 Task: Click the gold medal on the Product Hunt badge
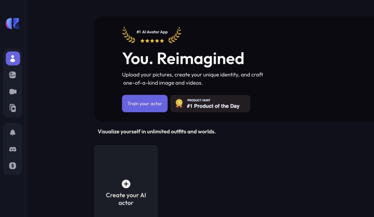coord(179,103)
